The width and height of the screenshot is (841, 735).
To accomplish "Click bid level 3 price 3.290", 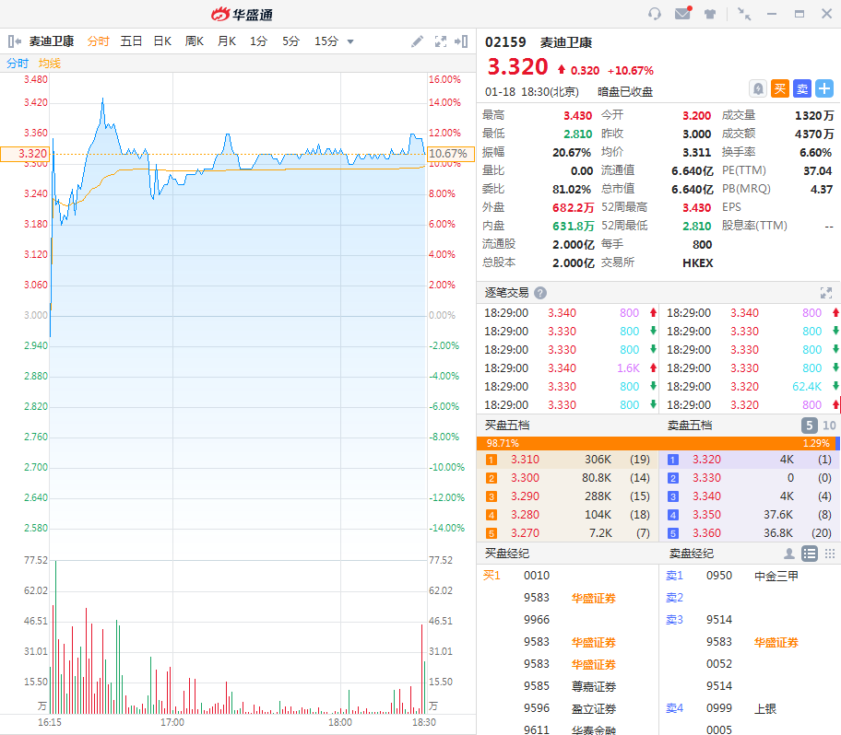I will point(525,496).
